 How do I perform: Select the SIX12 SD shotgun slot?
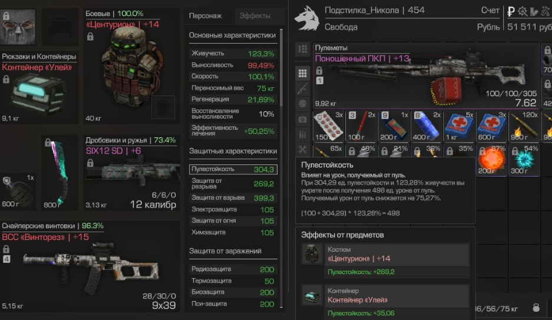click(x=131, y=173)
